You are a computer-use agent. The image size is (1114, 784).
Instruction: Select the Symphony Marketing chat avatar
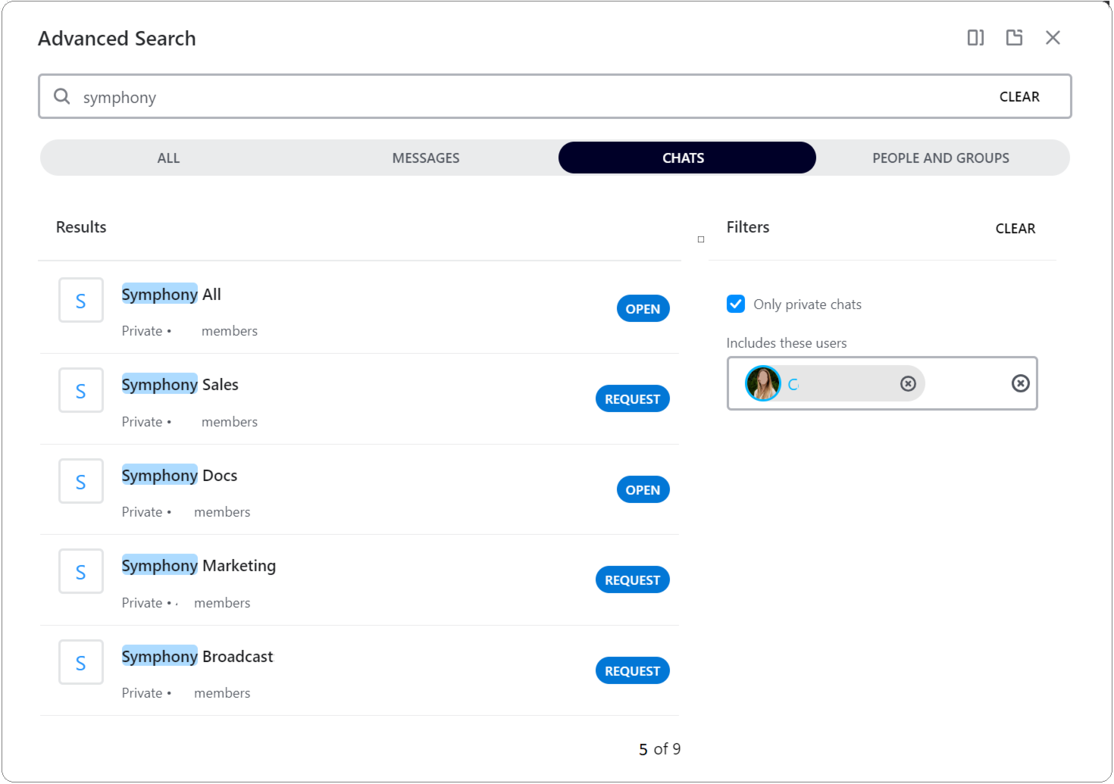[81, 572]
